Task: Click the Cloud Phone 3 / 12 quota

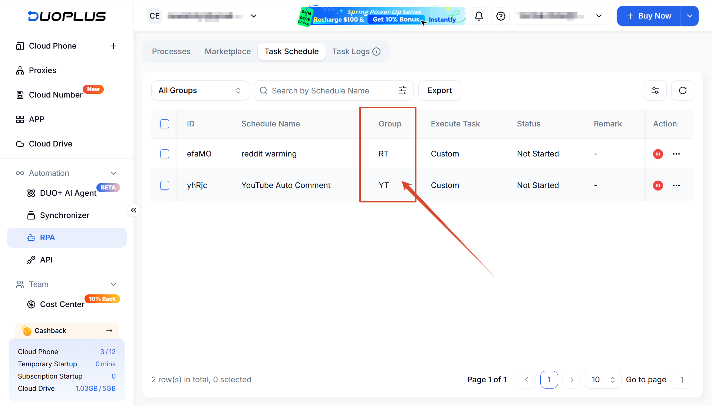Action: pyautogui.click(x=108, y=352)
